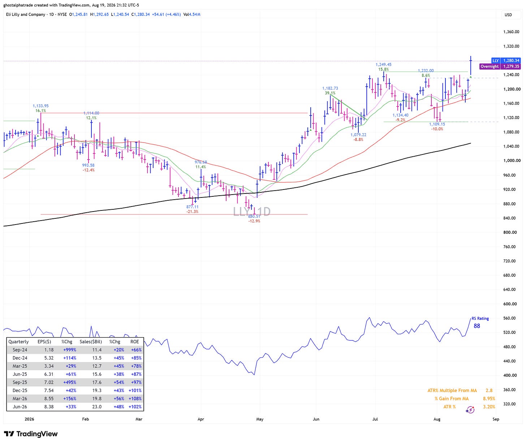This screenshot has height=444, width=526.
Task: Click the Sep-24 quarter row label
Action: coord(20,350)
